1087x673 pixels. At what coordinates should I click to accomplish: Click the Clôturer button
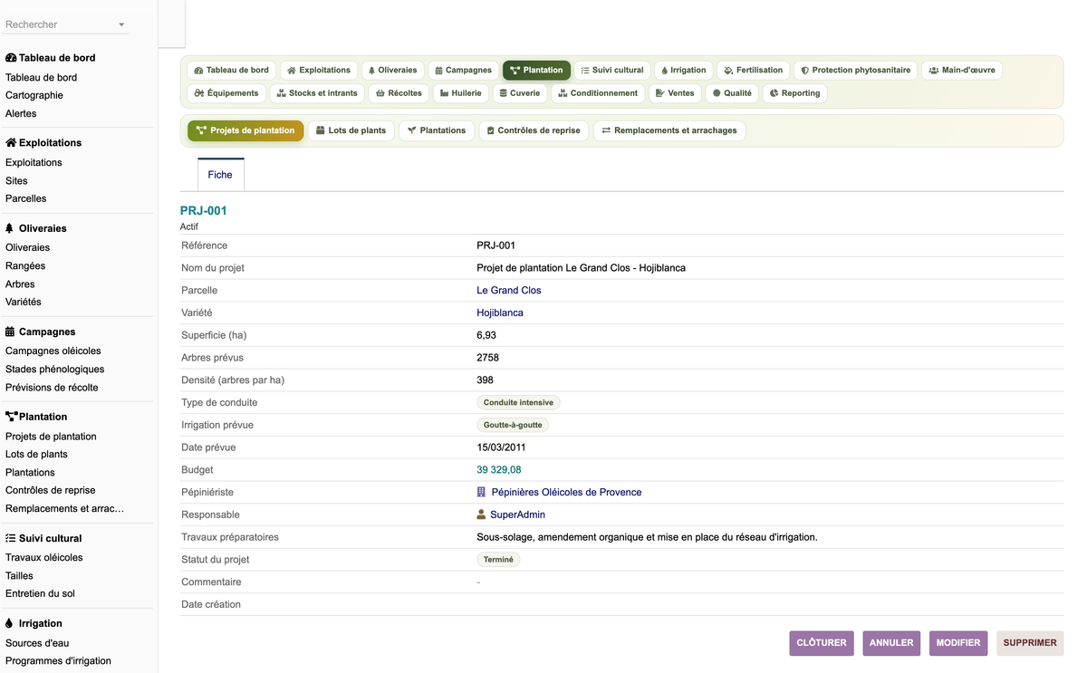click(822, 643)
